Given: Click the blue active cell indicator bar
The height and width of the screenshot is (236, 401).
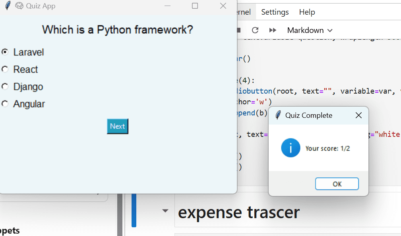Looking at the screenshot, I should coord(134,210).
